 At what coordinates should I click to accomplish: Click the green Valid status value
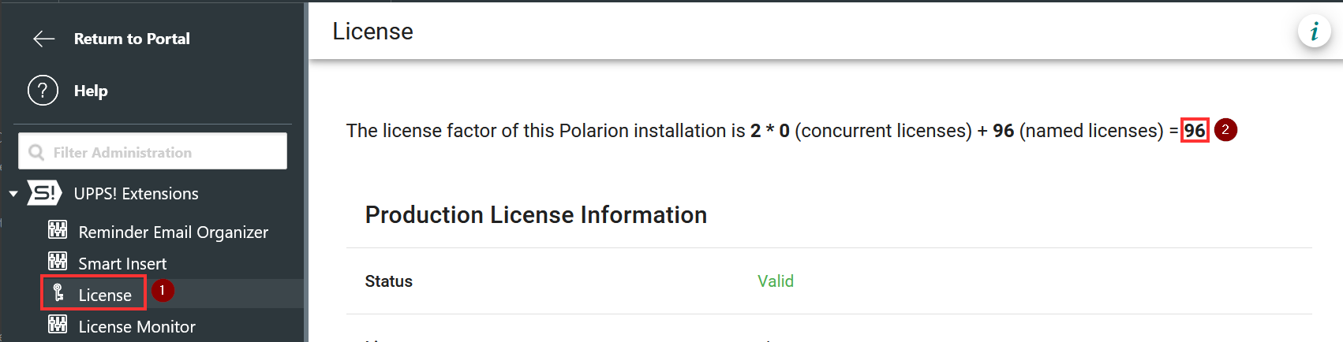click(x=775, y=281)
